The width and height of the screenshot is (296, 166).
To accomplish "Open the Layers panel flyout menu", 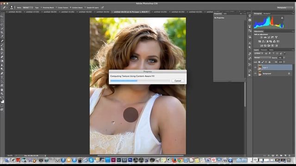I will (293, 50).
